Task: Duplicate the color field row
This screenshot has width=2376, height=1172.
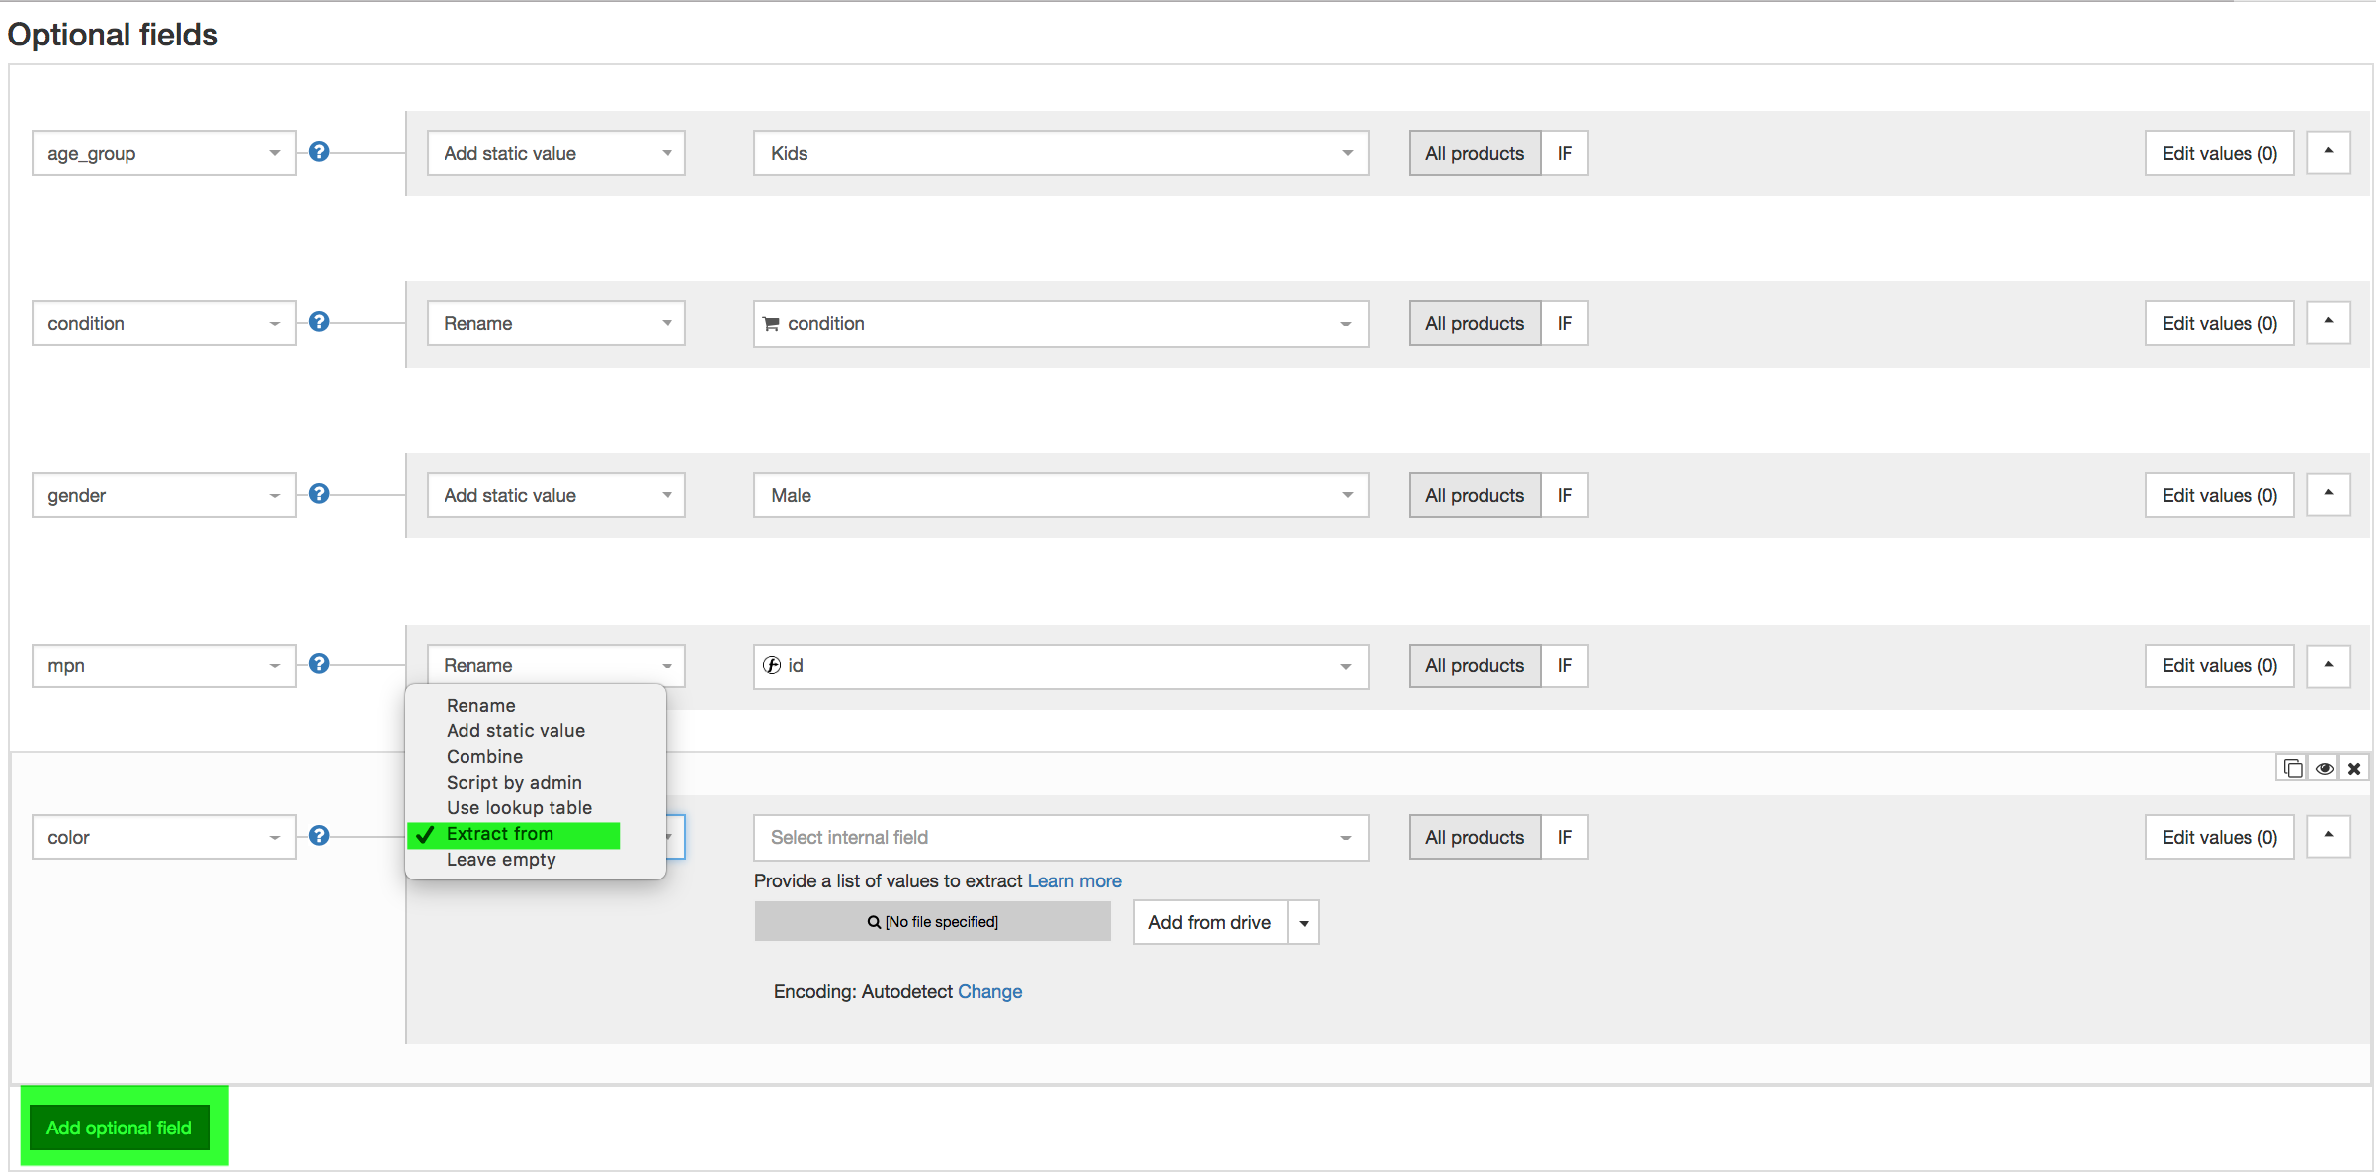Action: click(2293, 768)
